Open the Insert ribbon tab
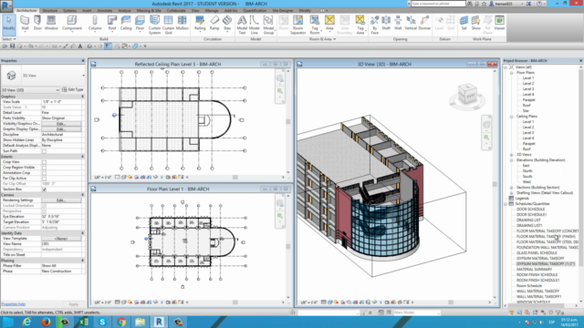Screen dimensions: 584x328 click(87, 10)
